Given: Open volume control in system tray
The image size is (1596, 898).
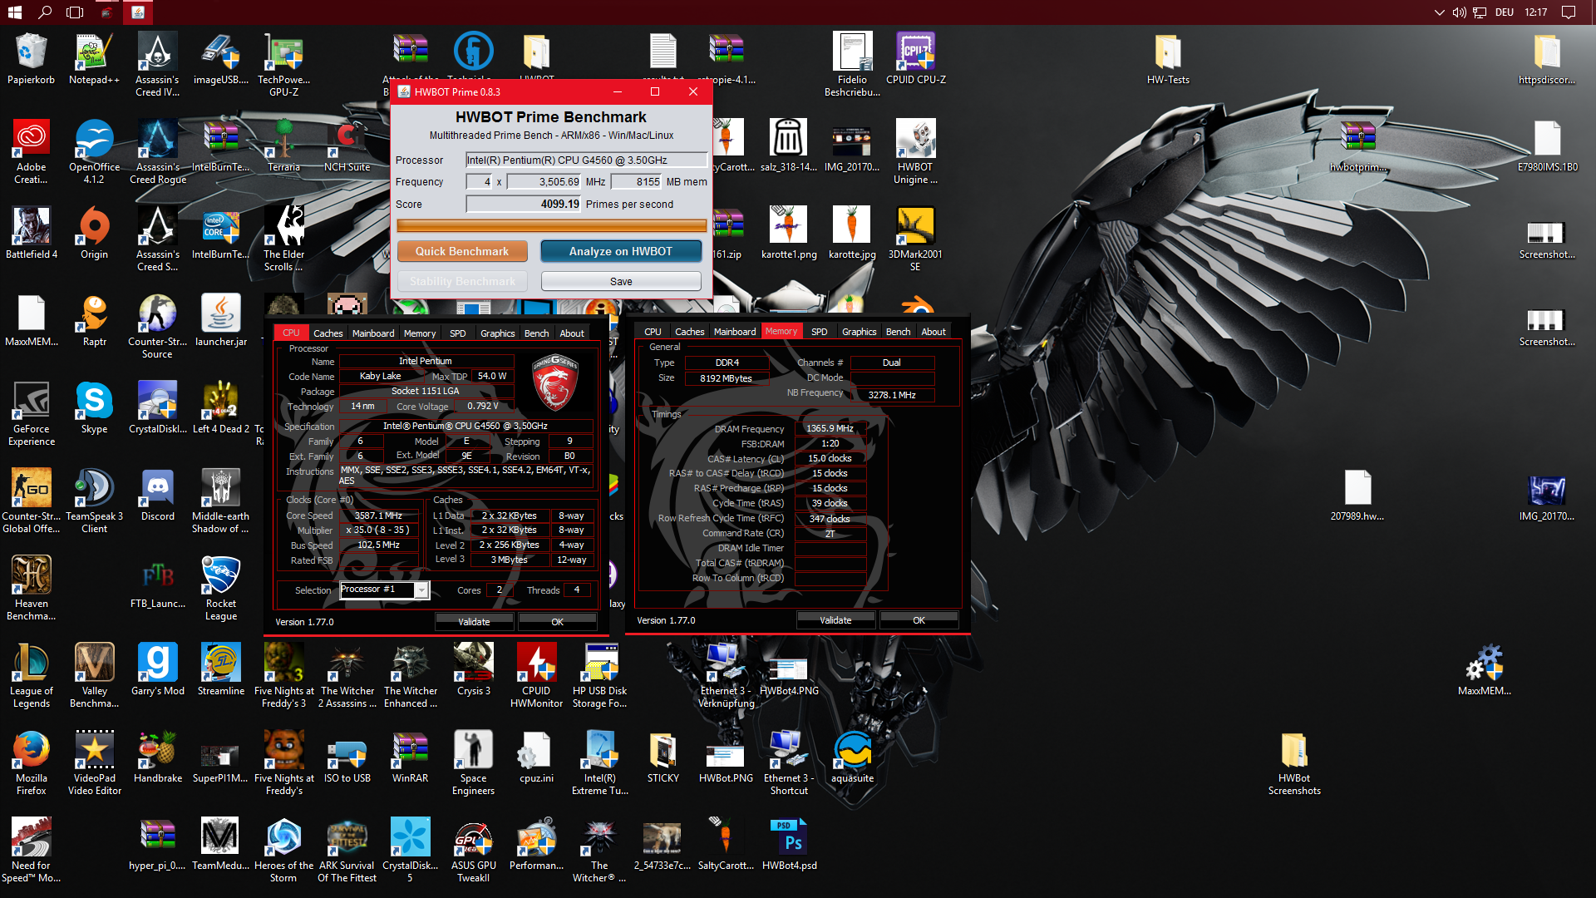Looking at the screenshot, I should [x=1459, y=12].
